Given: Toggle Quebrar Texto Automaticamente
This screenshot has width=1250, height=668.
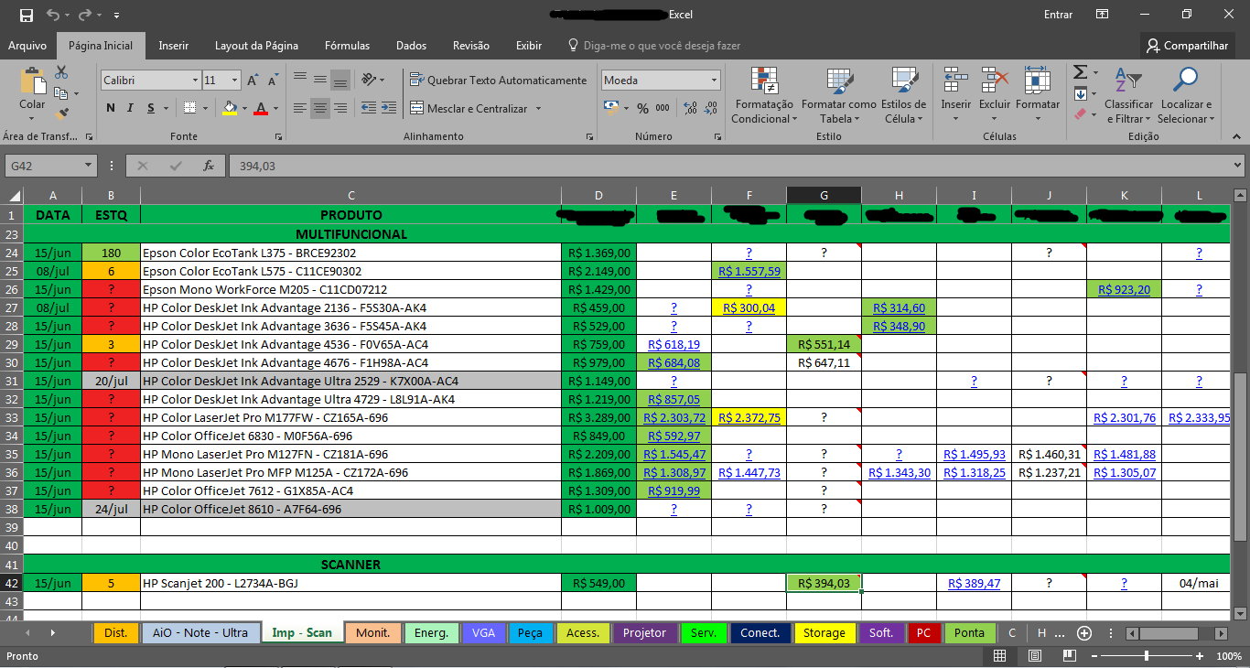Looking at the screenshot, I should click(498, 81).
